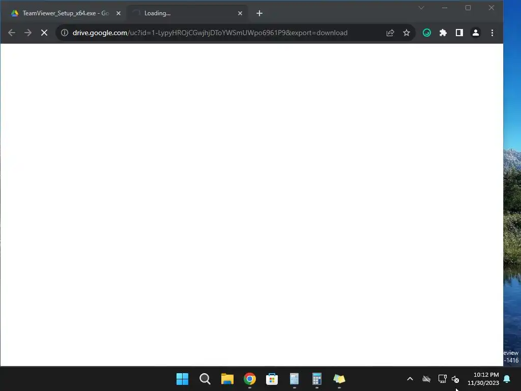View site information icon in address bar

click(65, 33)
